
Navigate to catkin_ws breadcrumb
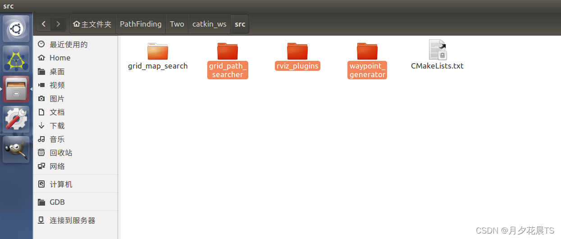pyautogui.click(x=210, y=24)
